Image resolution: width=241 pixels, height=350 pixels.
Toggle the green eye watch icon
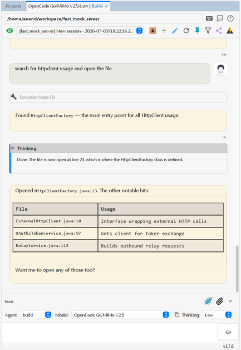pyautogui.click(x=10, y=31)
